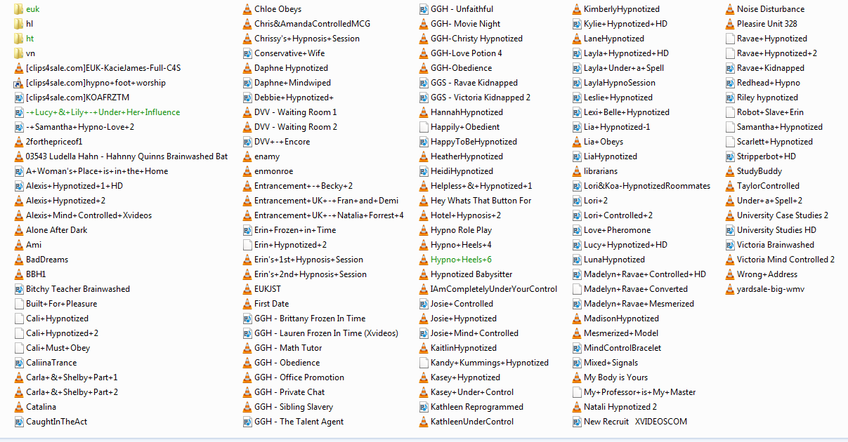Select the file name Hotel+Hypnosis+2

tap(466, 215)
